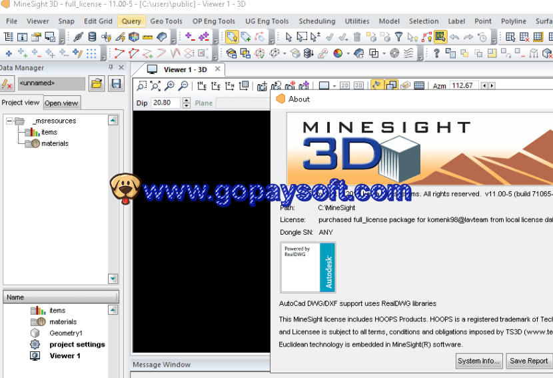The width and height of the screenshot is (553, 378).
Task: Click the blue plus add point icon
Action: [x=9, y=53]
